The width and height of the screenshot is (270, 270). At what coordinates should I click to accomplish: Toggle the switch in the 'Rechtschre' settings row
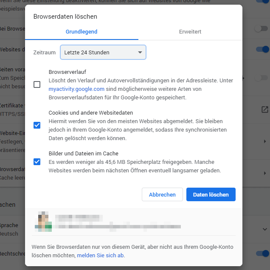coord(262,253)
